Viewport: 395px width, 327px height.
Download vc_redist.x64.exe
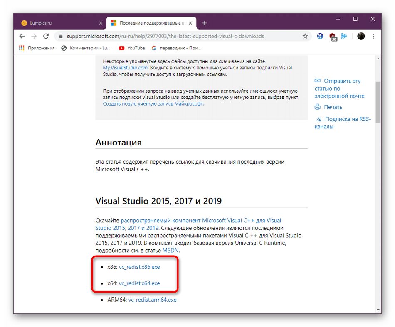click(139, 283)
